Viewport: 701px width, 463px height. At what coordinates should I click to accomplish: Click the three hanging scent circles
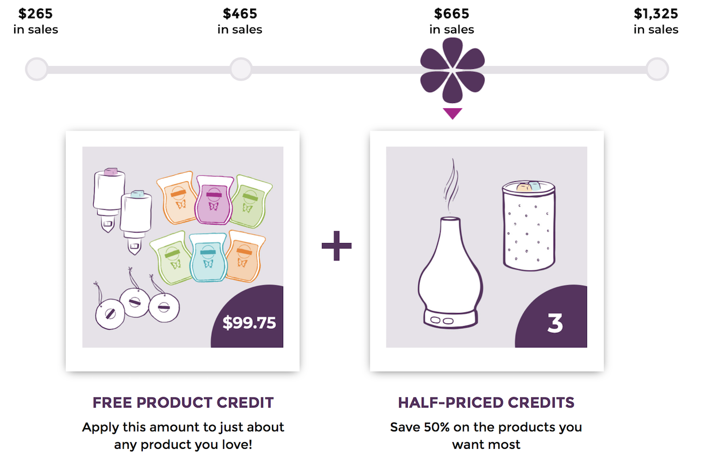click(x=136, y=300)
